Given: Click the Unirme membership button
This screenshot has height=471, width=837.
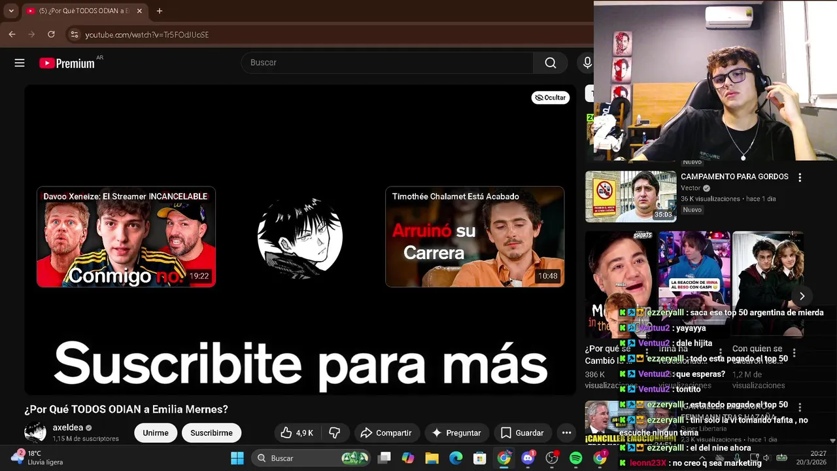Looking at the screenshot, I should (156, 433).
